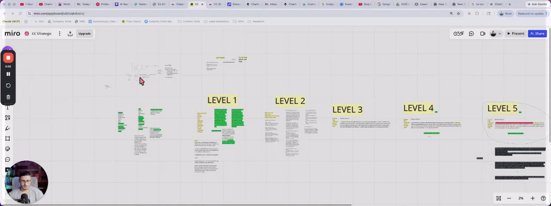Image resolution: width=551 pixels, height=206 pixels.
Task: Expand the Research bookmark folder
Action: click(256, 21)
